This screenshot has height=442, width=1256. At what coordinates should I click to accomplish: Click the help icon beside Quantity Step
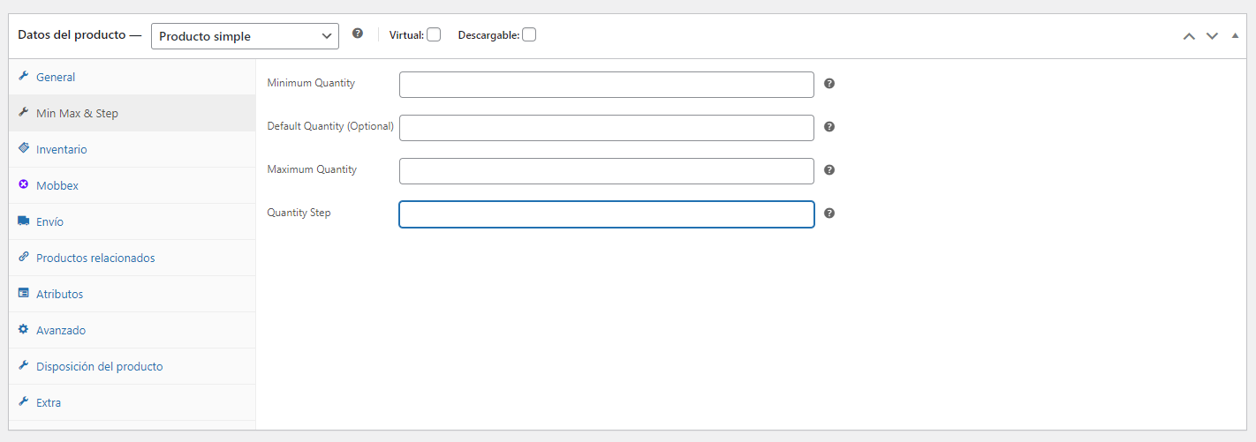click(829, 214)
